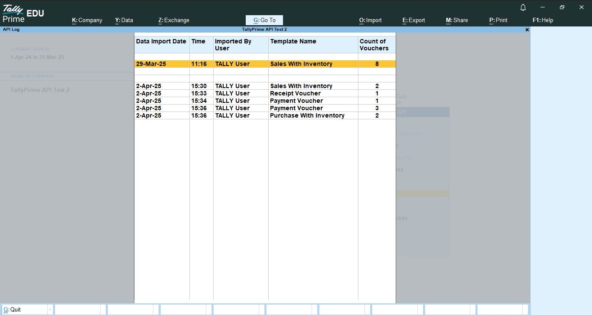This screenshot has height=315, width=592.
Task: Click the voucher count 8 cell
Action: [x=377, y=64]
